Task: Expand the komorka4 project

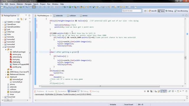Action: click(3, 44)
